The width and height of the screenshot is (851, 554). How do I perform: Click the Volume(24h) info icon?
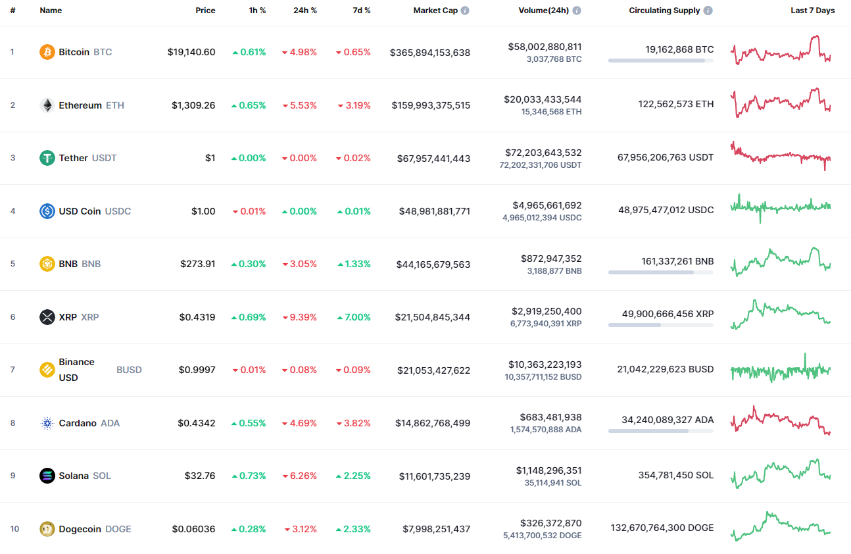click(577, 10)
